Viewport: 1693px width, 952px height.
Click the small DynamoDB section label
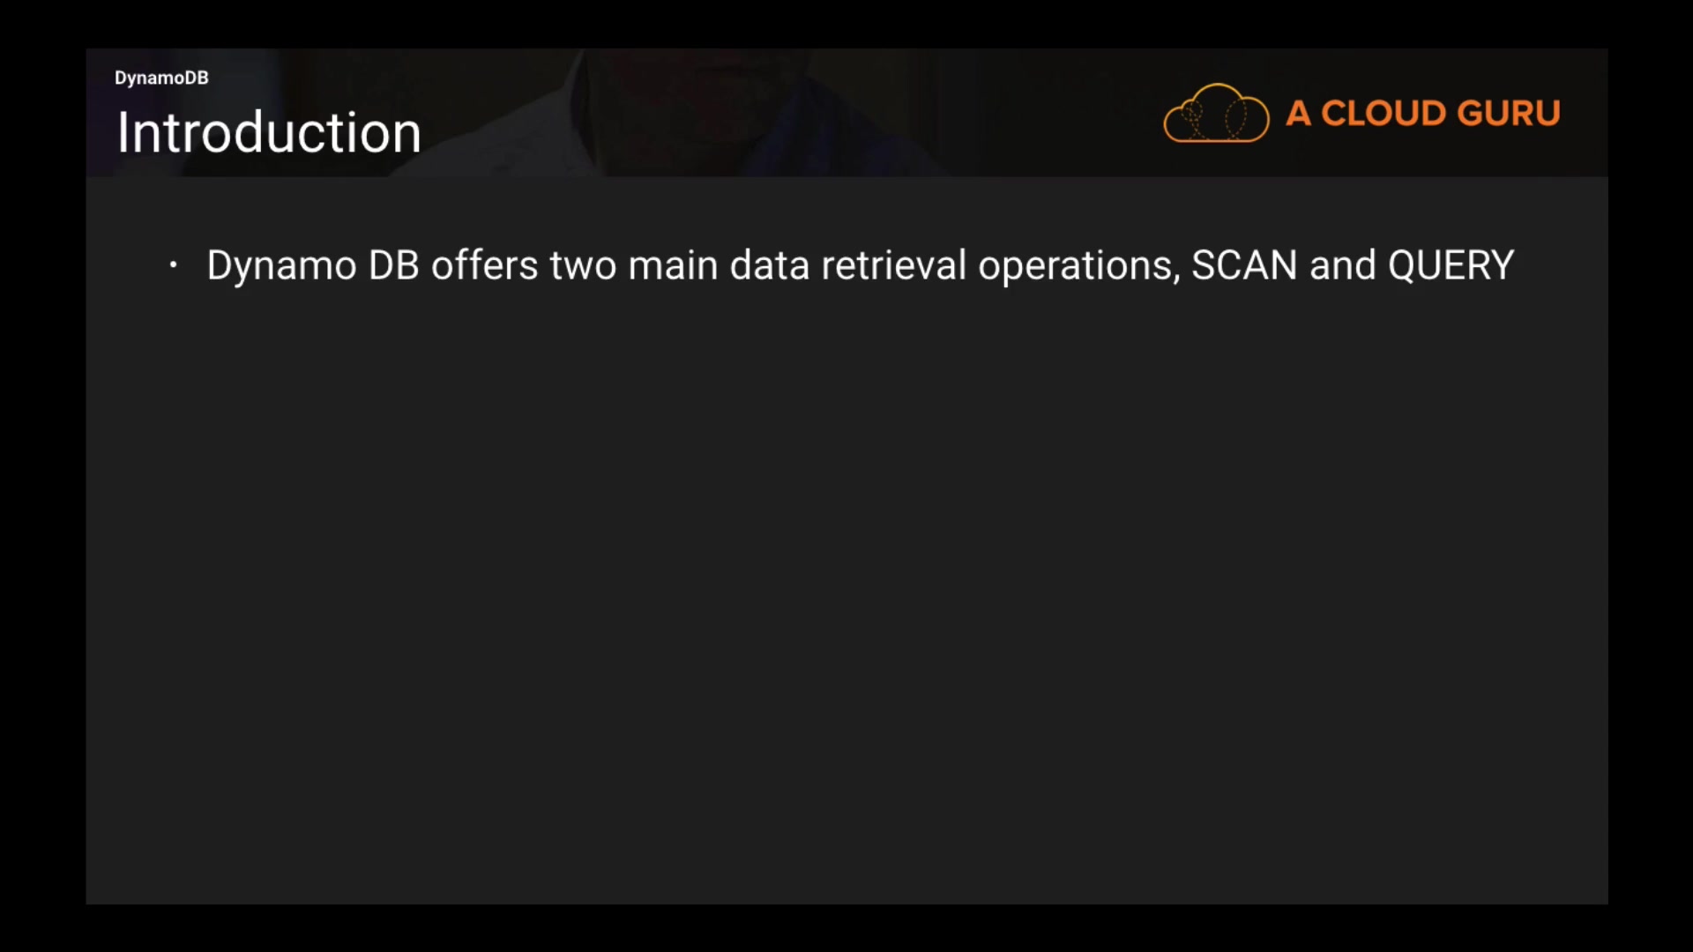coord(161,78)
